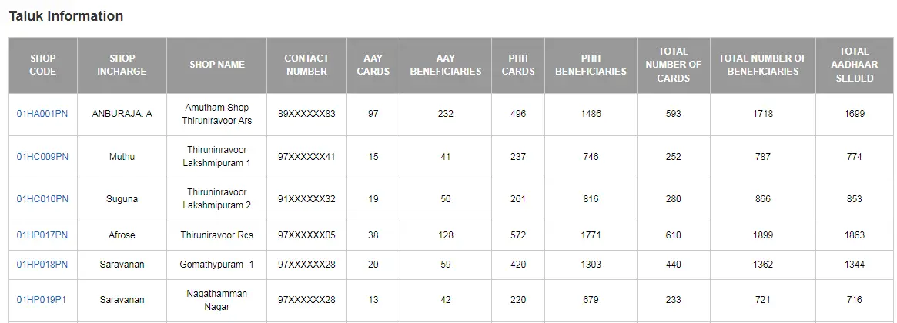Click the PHH BENEFICIARIES column header
This screenshot has width=897, height=323.
(591, 65)
